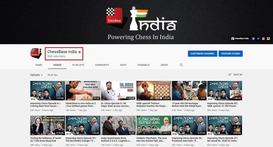Open the Dr. Chess Episode 6 thumbnail
The image size is (273, 147).
pos(118,91)
